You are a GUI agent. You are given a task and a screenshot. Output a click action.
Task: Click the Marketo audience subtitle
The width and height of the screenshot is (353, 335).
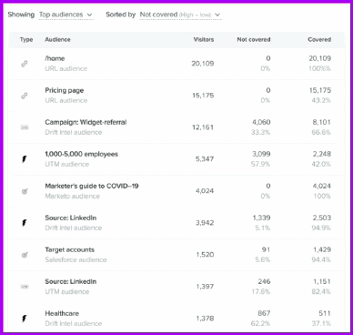pyautogui.click(x=73, y=196)
